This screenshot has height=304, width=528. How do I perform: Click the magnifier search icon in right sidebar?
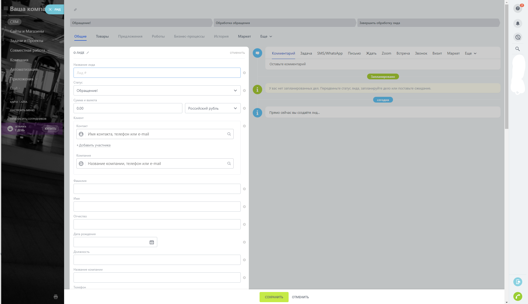pyautogui.click(x=518, y=49)
